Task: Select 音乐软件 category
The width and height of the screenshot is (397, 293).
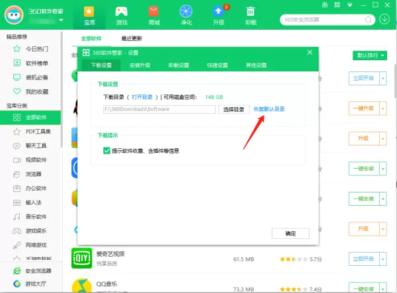Action: 30,216
